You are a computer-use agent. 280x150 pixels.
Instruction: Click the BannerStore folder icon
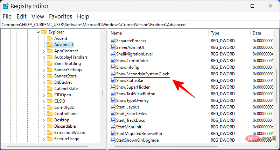[x=50, y=76]
